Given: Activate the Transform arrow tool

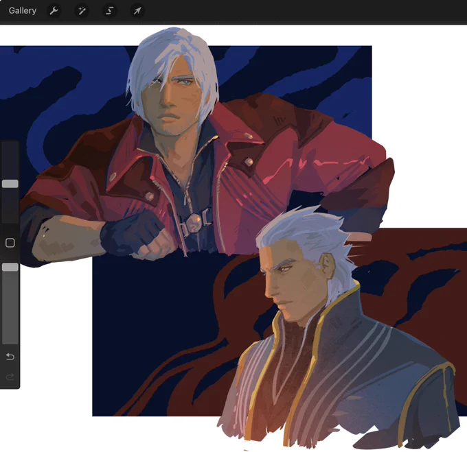Looking at the screenshot, I should click(x=137, y=11).
